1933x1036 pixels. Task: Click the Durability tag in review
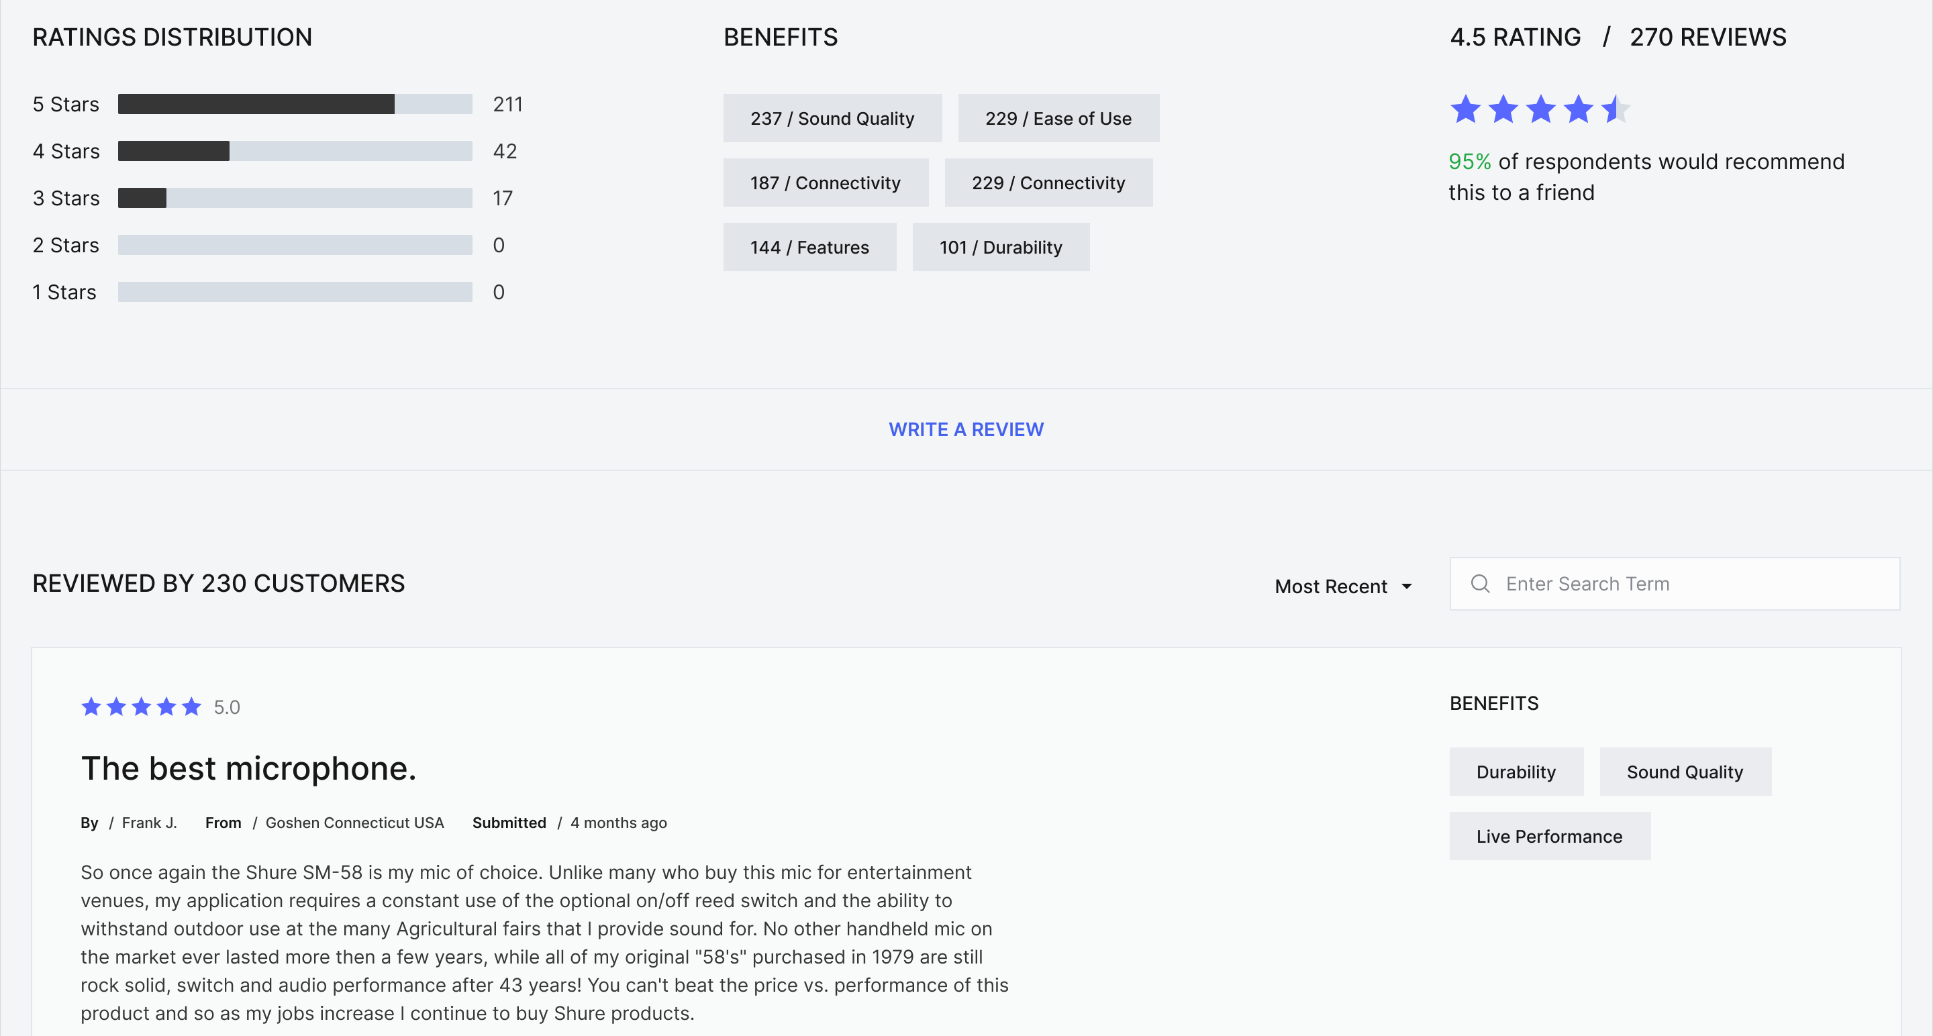coord(1516,772)
